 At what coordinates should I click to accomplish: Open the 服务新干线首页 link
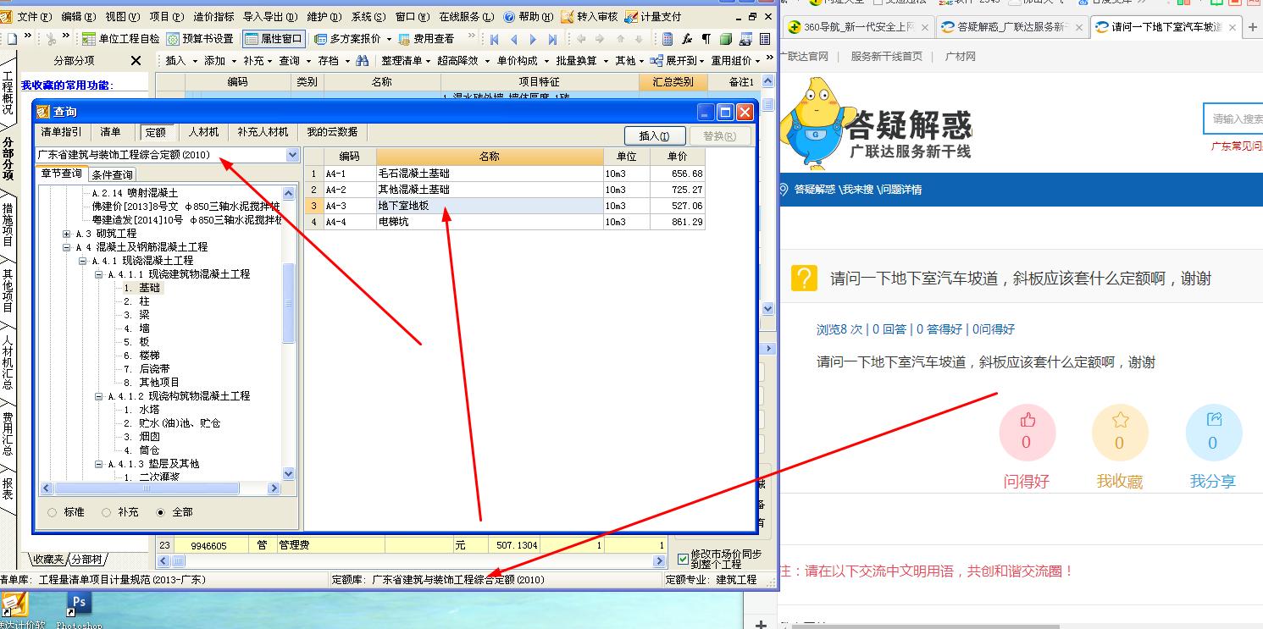tap(886, 57)
